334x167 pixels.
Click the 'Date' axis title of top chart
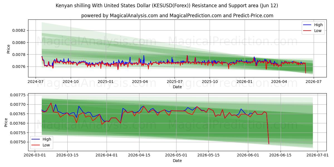coord(177,87)
